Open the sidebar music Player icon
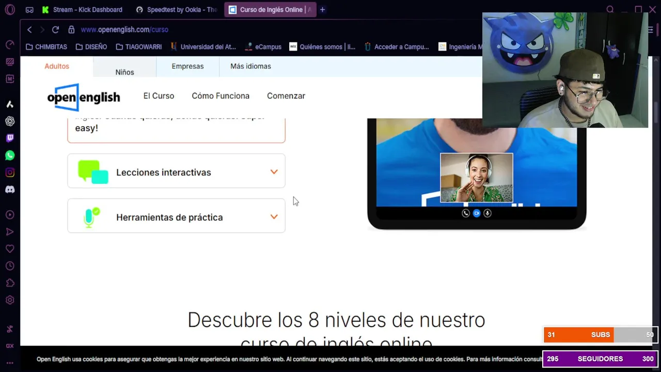The width and height of the screenshot is (661, 372). coord(10,215)
